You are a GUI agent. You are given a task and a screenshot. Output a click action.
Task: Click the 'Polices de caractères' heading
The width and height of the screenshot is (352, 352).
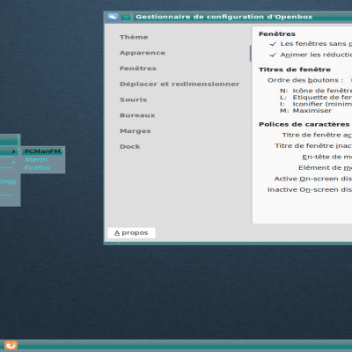point(304,125)
